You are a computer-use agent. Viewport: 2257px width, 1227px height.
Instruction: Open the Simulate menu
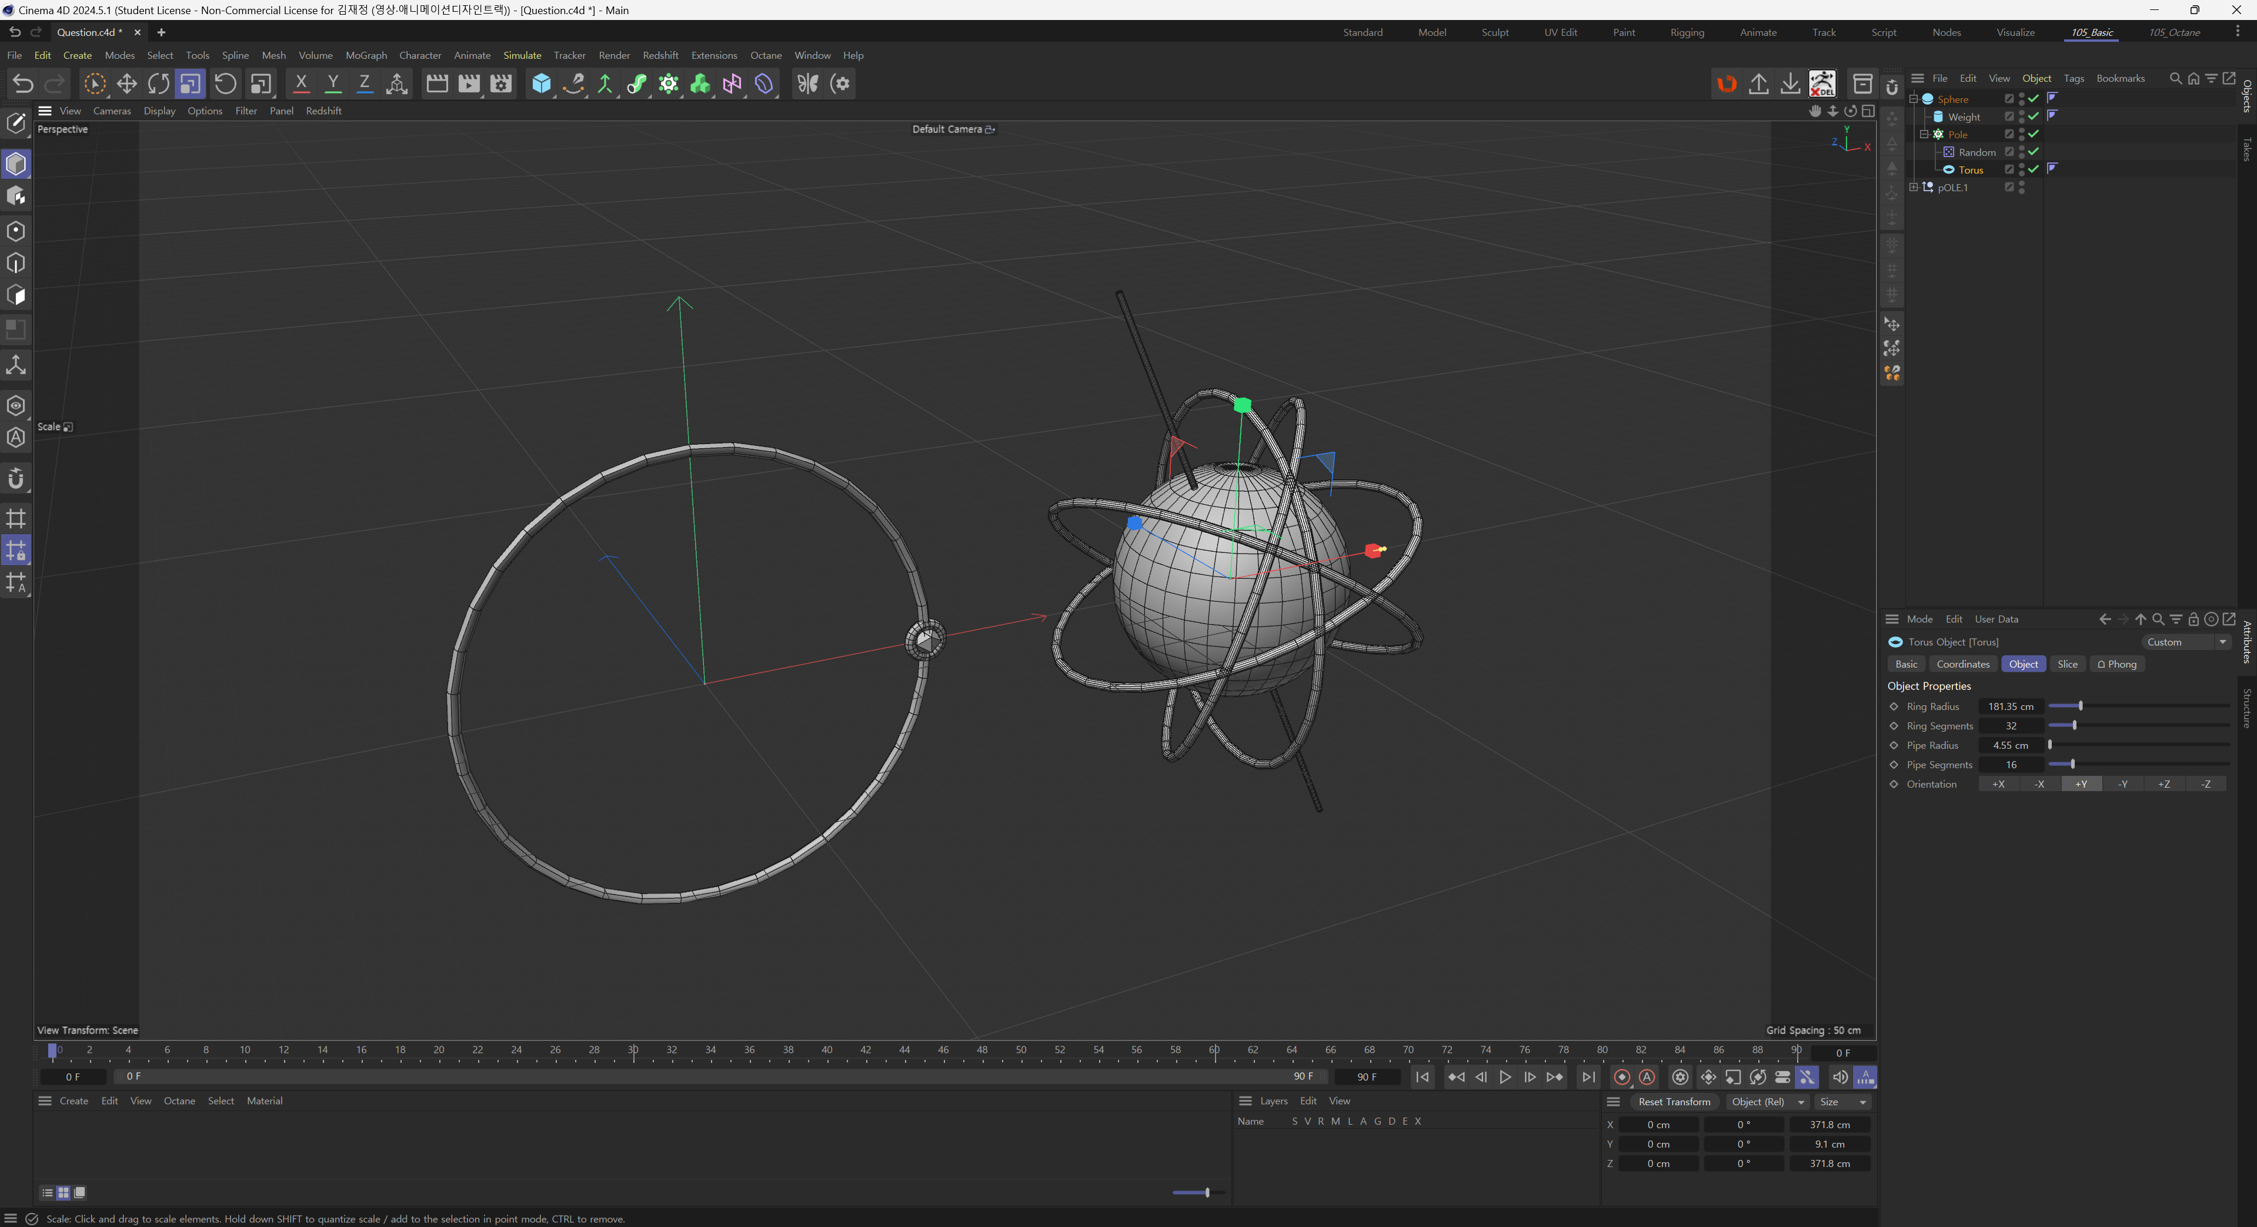(x=522, y=55)
